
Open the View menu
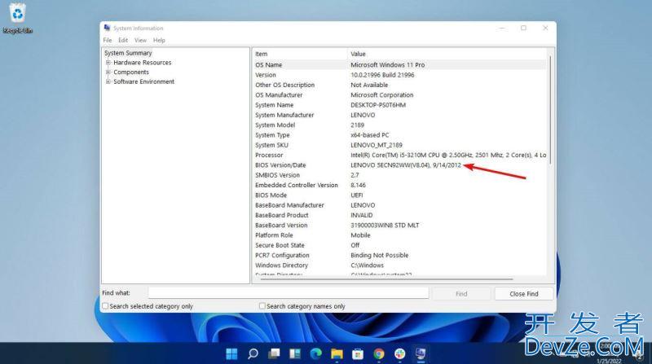click(140, 40)
